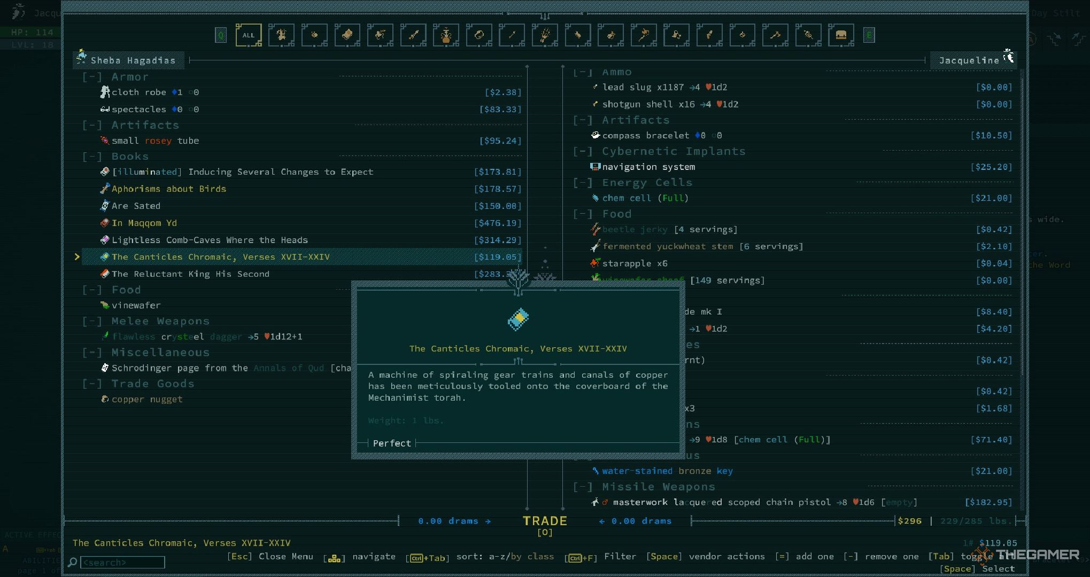Click the '=' add one command
The width and height of the screenshot is (1090, 577).
coord(805,557)
